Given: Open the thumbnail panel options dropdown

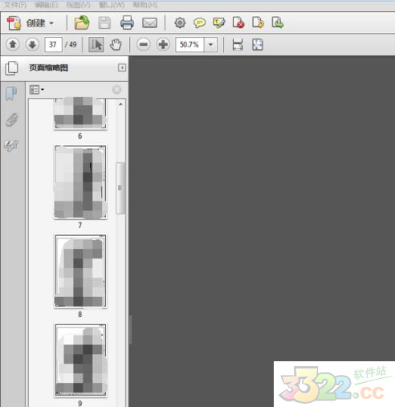Looking at the screenshot, I should 37,90.
